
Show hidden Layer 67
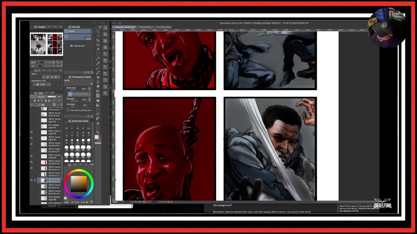pyautogui.click(x=32, y=126)
